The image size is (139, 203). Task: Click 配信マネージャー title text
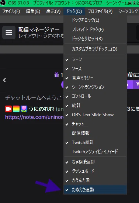point(39,30)
